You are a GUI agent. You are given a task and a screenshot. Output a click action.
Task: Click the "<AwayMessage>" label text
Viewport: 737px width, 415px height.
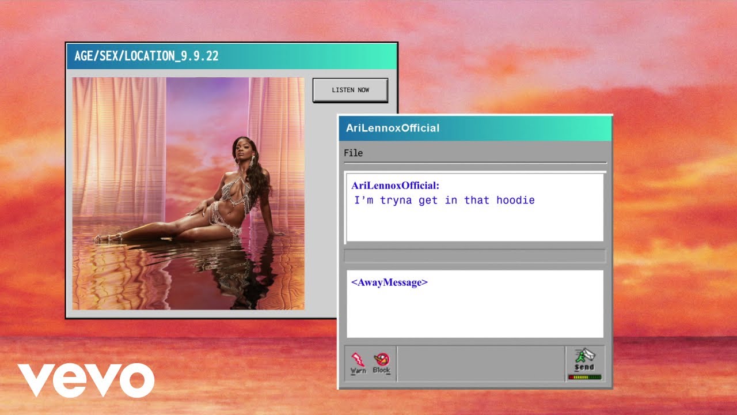[x=389, y=282]
